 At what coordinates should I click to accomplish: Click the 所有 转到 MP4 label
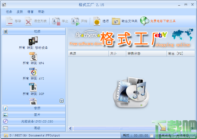click(x=33, y=63)
